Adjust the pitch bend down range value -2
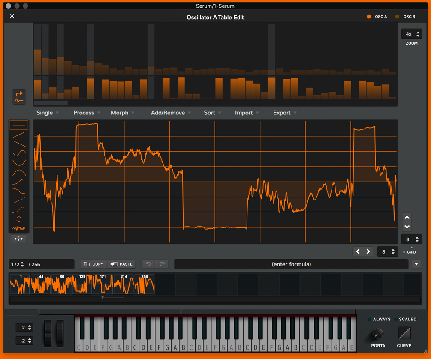 24,341
